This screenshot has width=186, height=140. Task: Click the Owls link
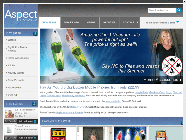pyautogui.click(x=162, y=92)
